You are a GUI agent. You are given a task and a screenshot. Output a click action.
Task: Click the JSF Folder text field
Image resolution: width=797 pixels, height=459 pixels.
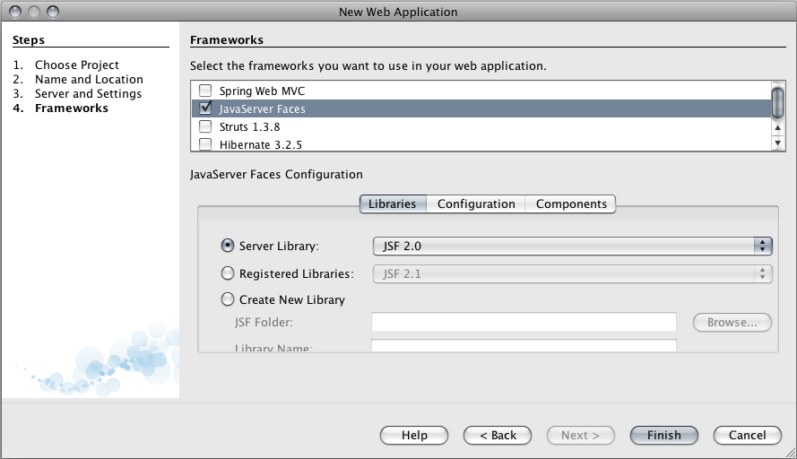pyautogui.click(x=524, y=322)
